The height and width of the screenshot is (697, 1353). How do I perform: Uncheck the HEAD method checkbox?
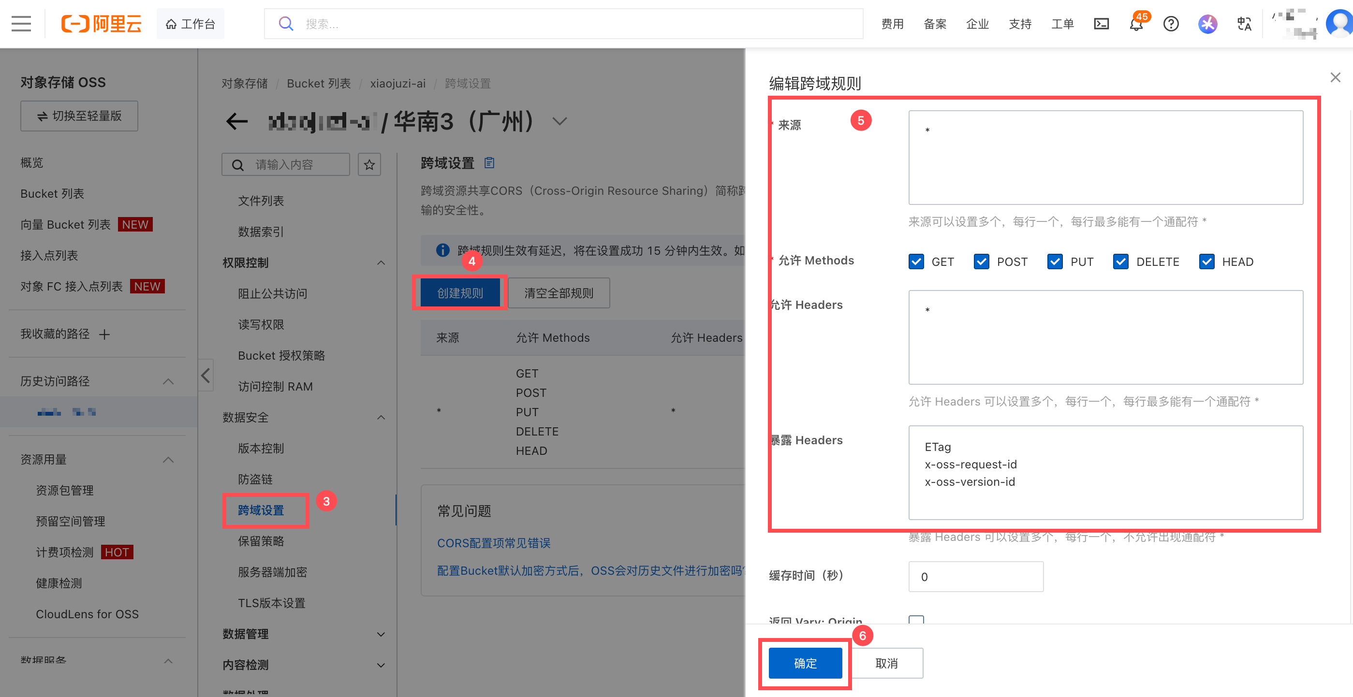tap(1206, 262)
